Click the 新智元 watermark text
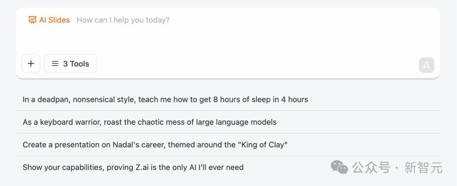 (x=423, y=168)
